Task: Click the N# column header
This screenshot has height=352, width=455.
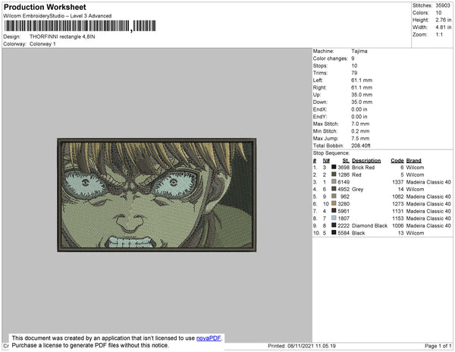Action: click(326, 161)
